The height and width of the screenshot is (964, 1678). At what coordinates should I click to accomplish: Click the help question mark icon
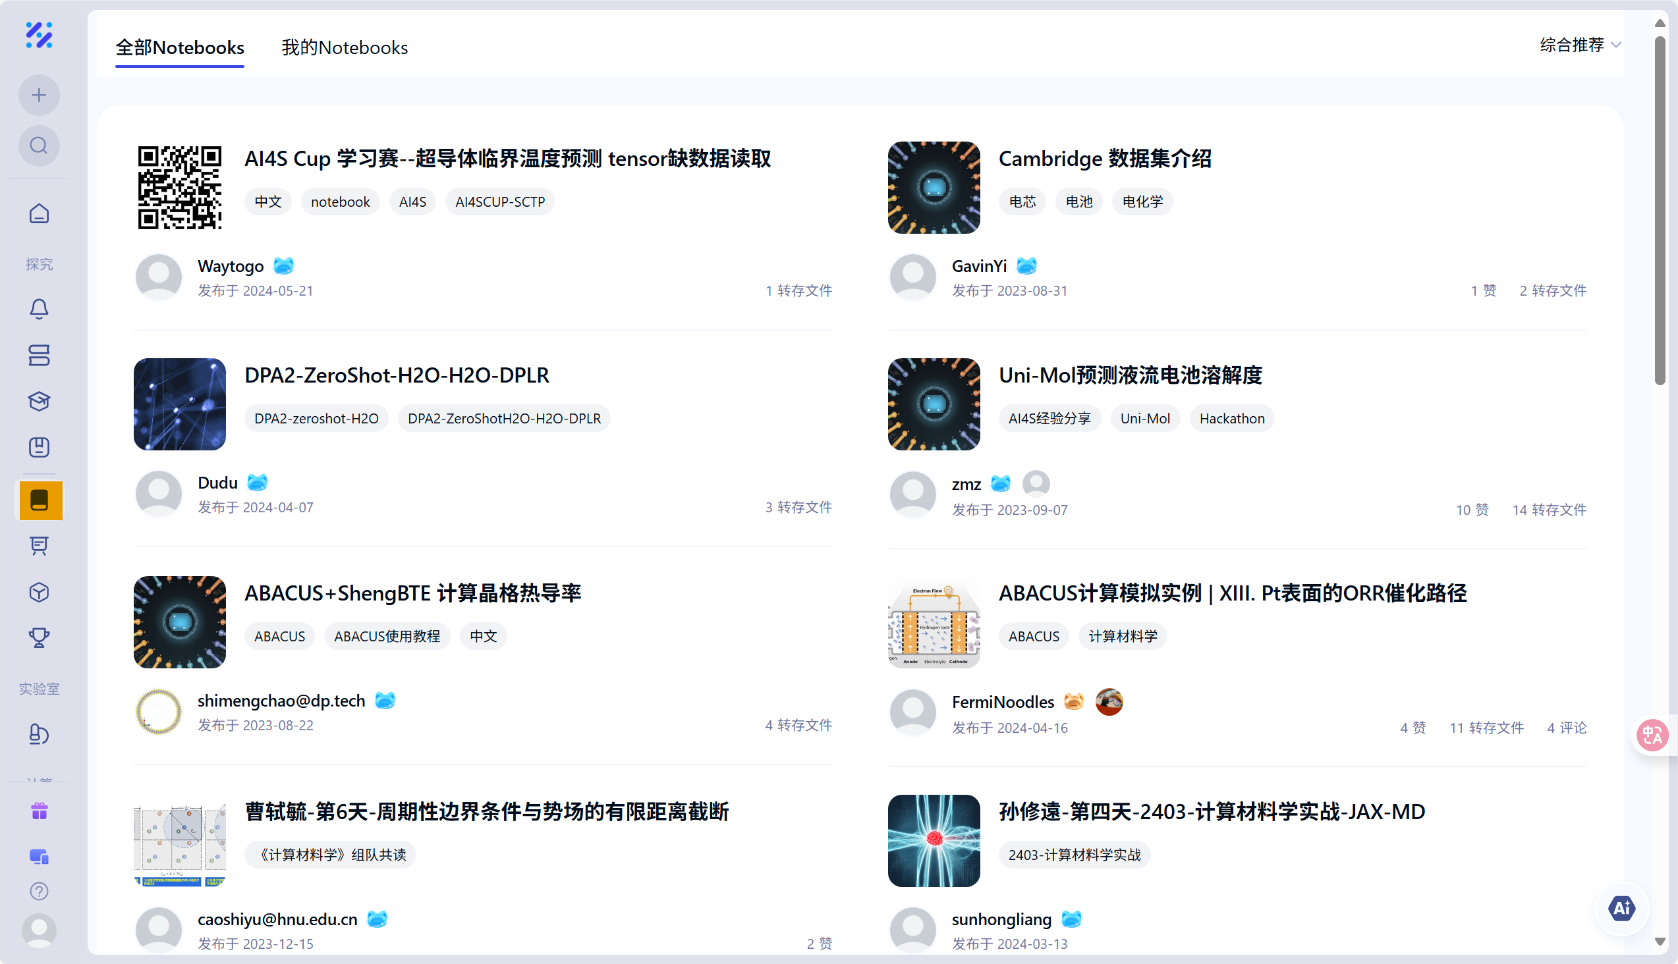[x=39, y=891]
